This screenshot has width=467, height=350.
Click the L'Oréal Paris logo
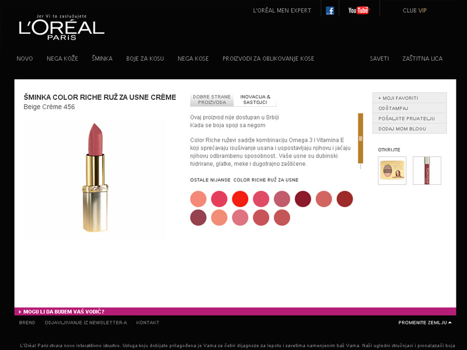tap(61, 27)
